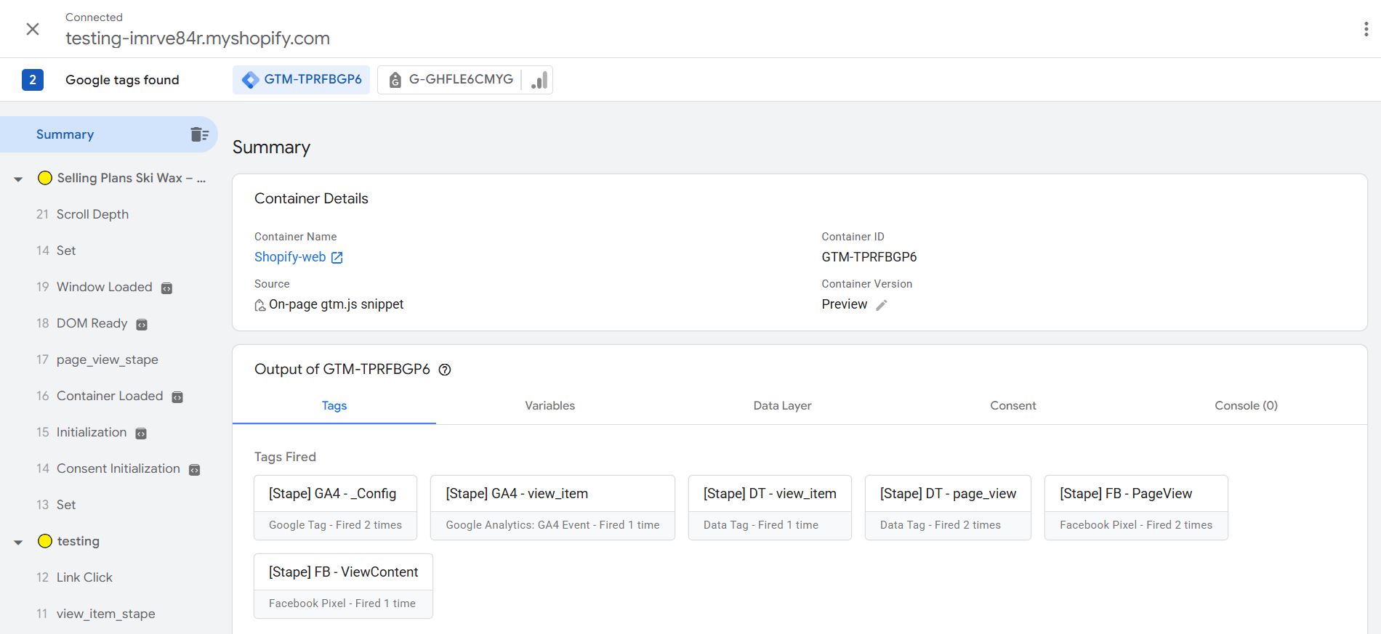The width and height of the screenshot is (1381, 634).
Task: Clear events with the Summary list icon
Action: click(x=199, y=134)
